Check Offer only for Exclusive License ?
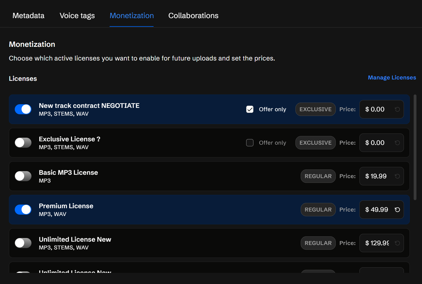Screen dimensions: 422x284 (250, 143)
